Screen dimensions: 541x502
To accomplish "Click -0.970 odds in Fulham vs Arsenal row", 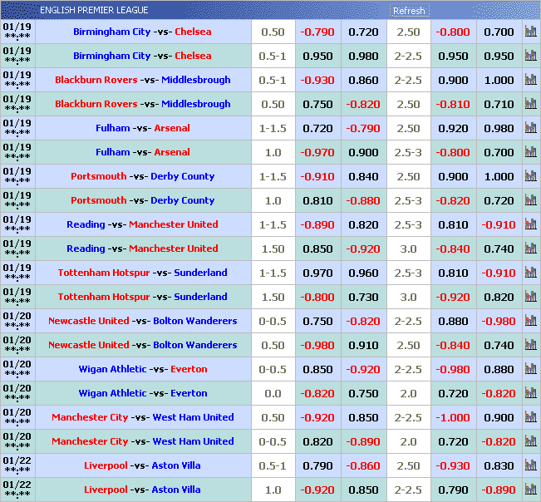I will pos(317,153).
